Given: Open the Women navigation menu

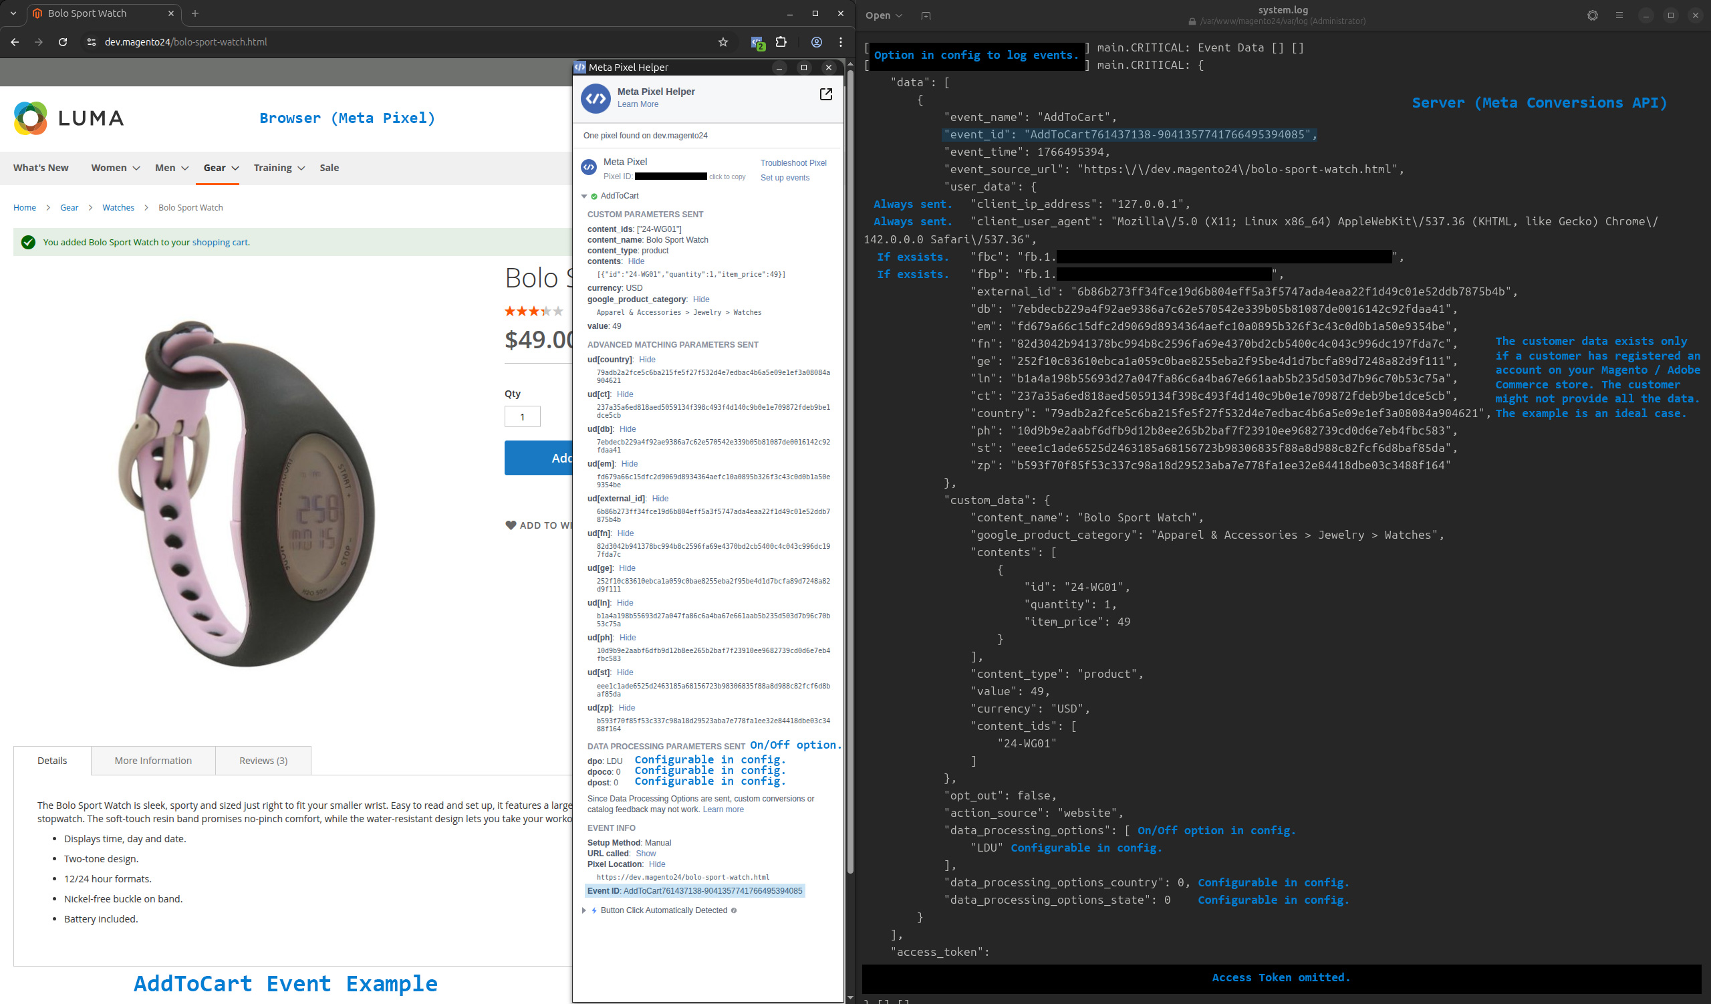Looking at the screenshot, I should pos(111,168).
